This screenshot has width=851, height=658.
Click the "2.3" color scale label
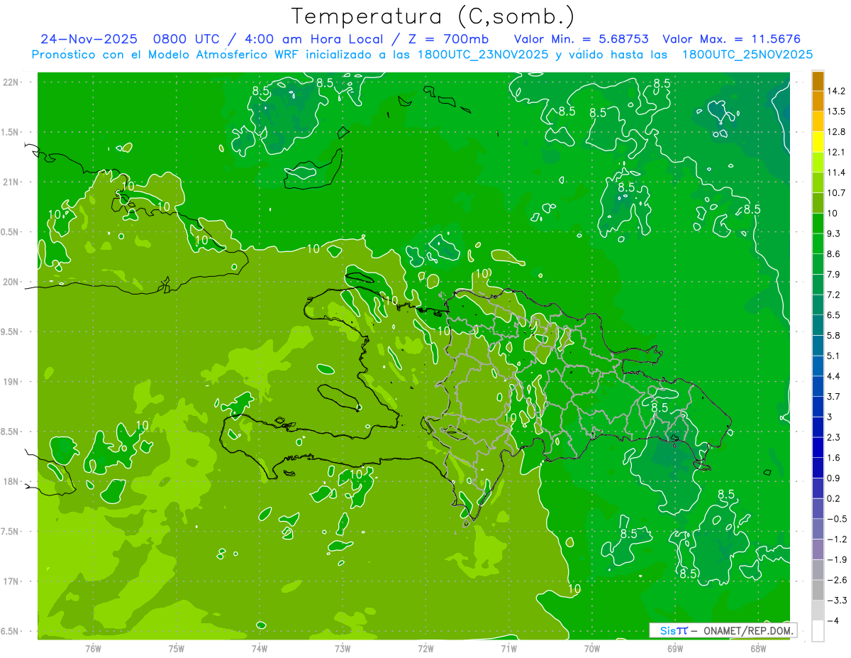click(x=834, y=437)
